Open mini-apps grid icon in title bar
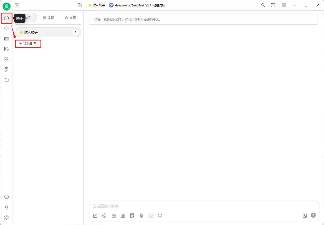The height and width of the screenshot is (225, 324). pos(284,5)
